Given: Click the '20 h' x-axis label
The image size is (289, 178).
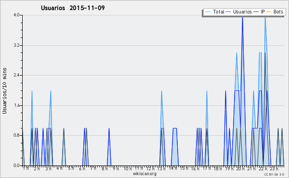Looking at the screenshot, I should click(x=241, y=169).
